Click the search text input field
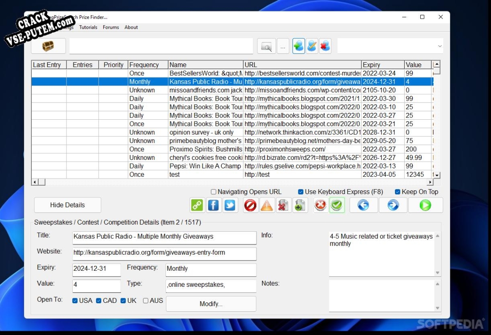This screenshot has width=491, height=335. point(161,46)
